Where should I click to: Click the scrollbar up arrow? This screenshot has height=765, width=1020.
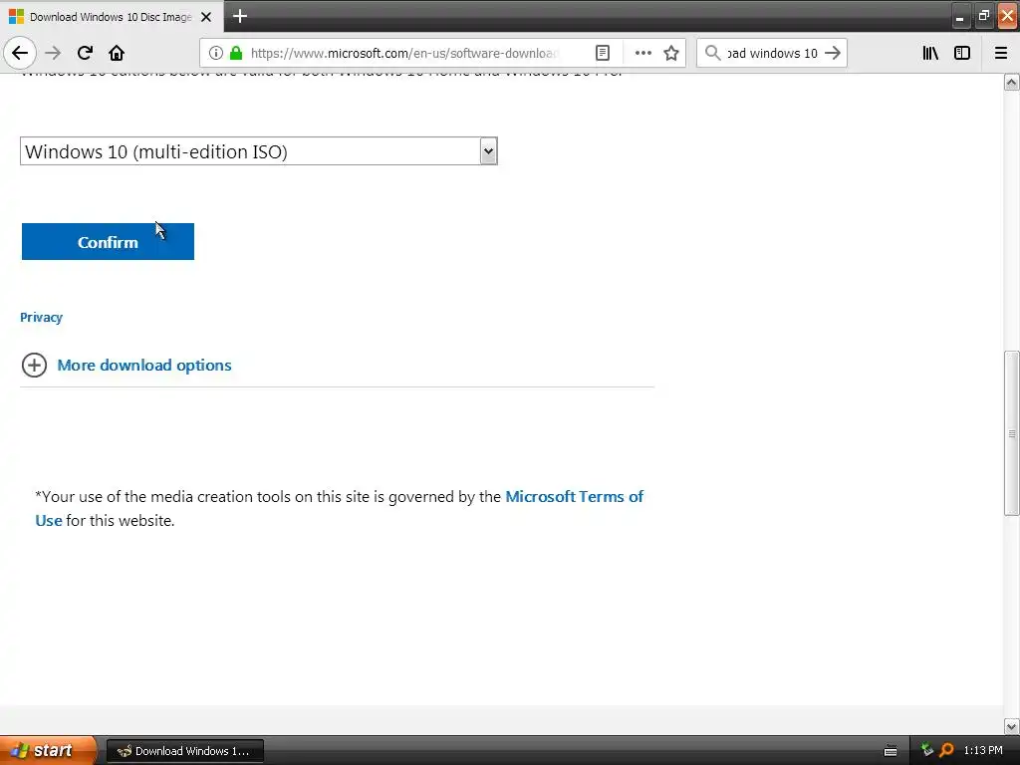(1012, 82)
